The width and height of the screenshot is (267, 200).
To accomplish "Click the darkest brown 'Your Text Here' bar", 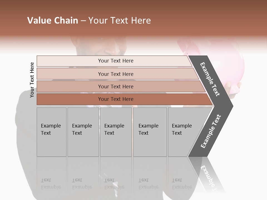I will [125, 99].
